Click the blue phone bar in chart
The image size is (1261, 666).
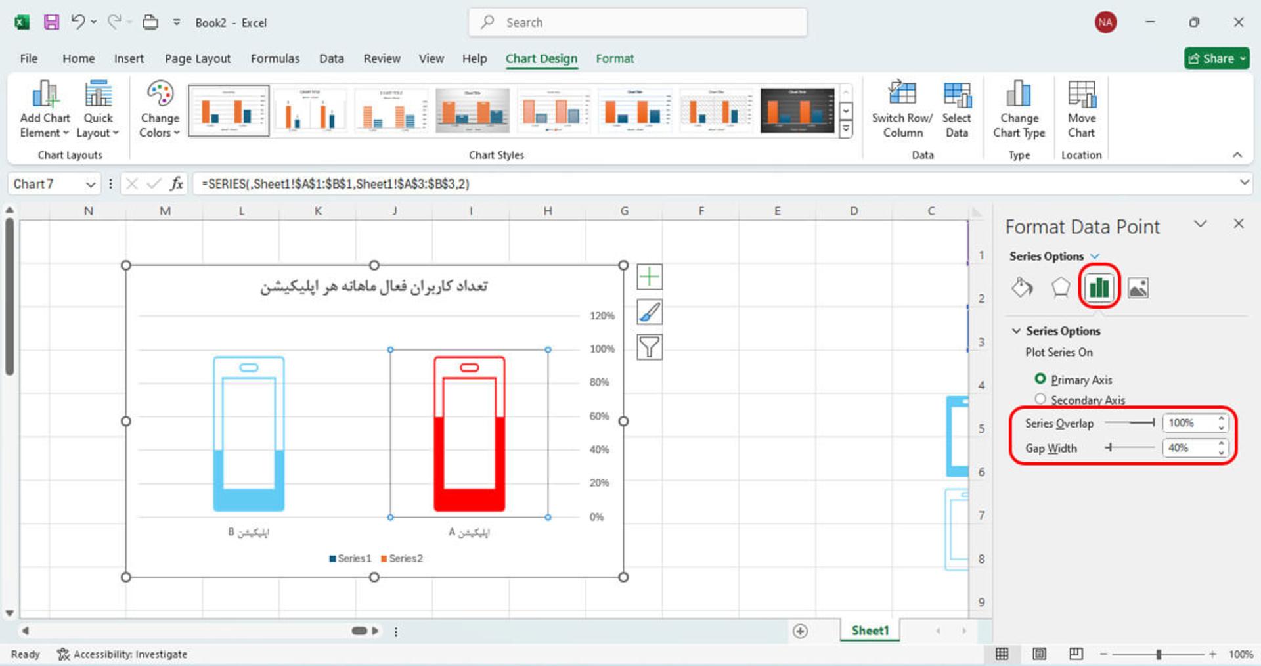[248, 433]
